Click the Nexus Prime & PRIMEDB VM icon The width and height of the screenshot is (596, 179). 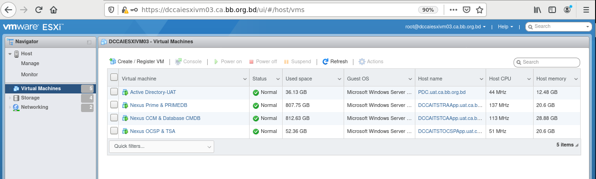125,105
